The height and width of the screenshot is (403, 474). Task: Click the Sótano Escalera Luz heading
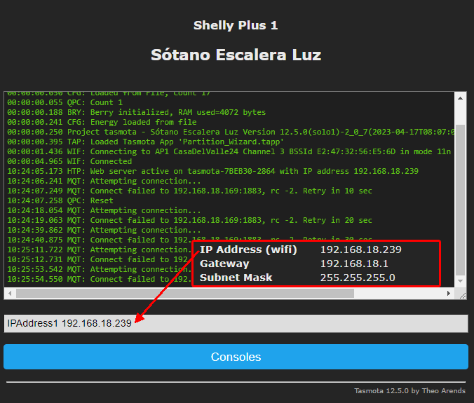pos(236,55)
